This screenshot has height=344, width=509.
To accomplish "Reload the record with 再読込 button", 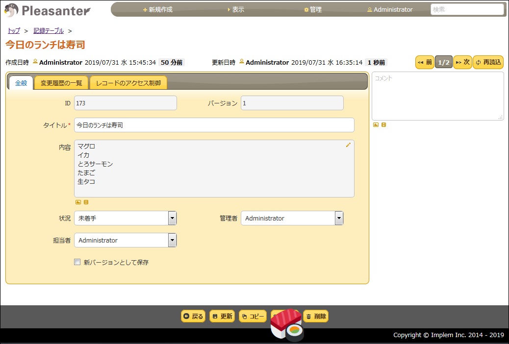I will pyautogui.click(x=488, y=62).
